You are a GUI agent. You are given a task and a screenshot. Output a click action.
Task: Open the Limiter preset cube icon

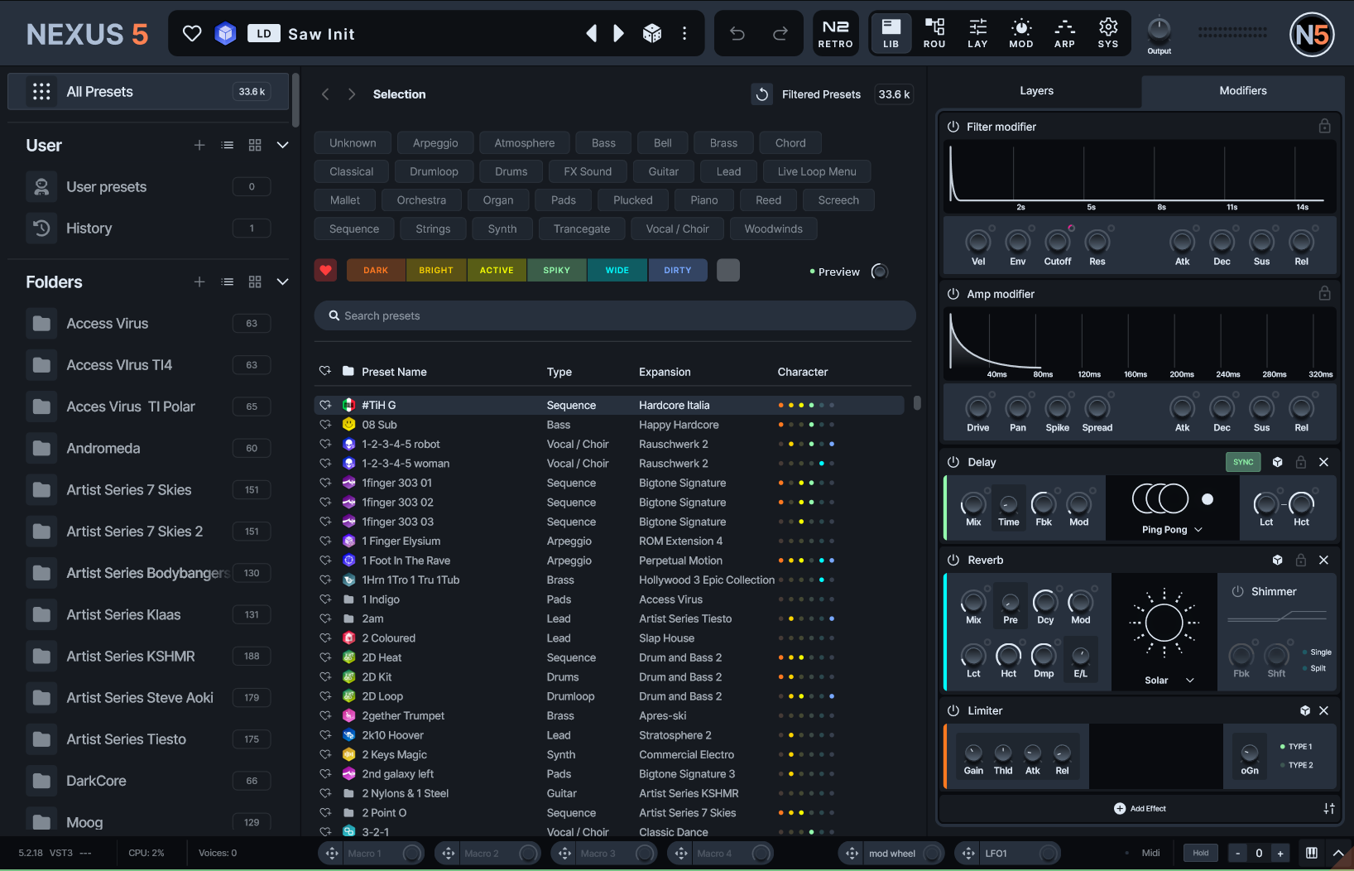tap(1305, 710)
